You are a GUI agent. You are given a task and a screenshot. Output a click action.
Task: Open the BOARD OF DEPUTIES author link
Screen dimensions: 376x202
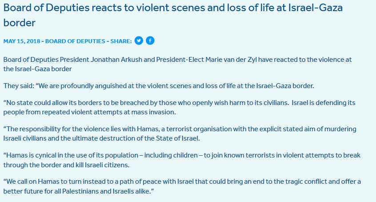[x=75, y=41]
